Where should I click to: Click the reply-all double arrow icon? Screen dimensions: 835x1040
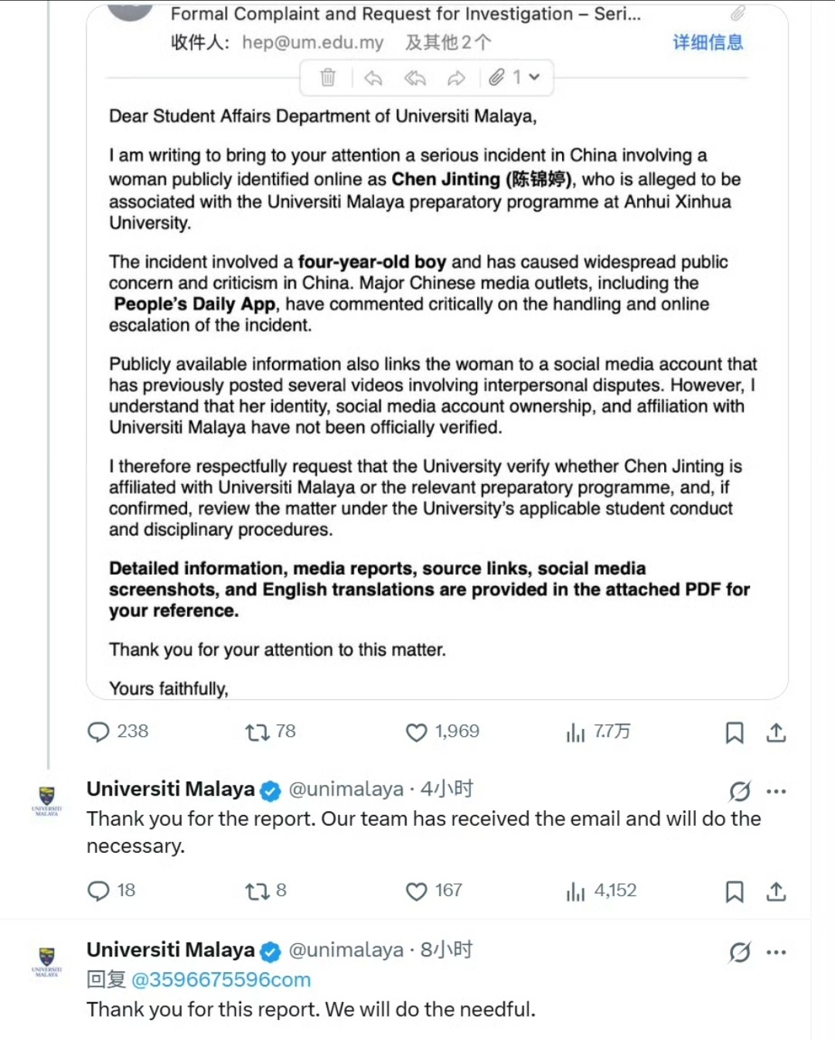415,77
